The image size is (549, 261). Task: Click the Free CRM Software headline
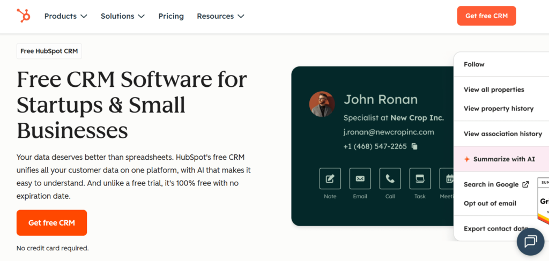(132, 105)
